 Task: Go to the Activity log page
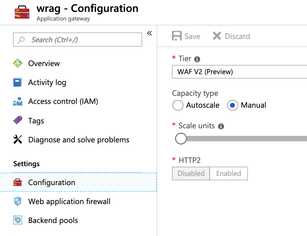[x=47, y=83]
